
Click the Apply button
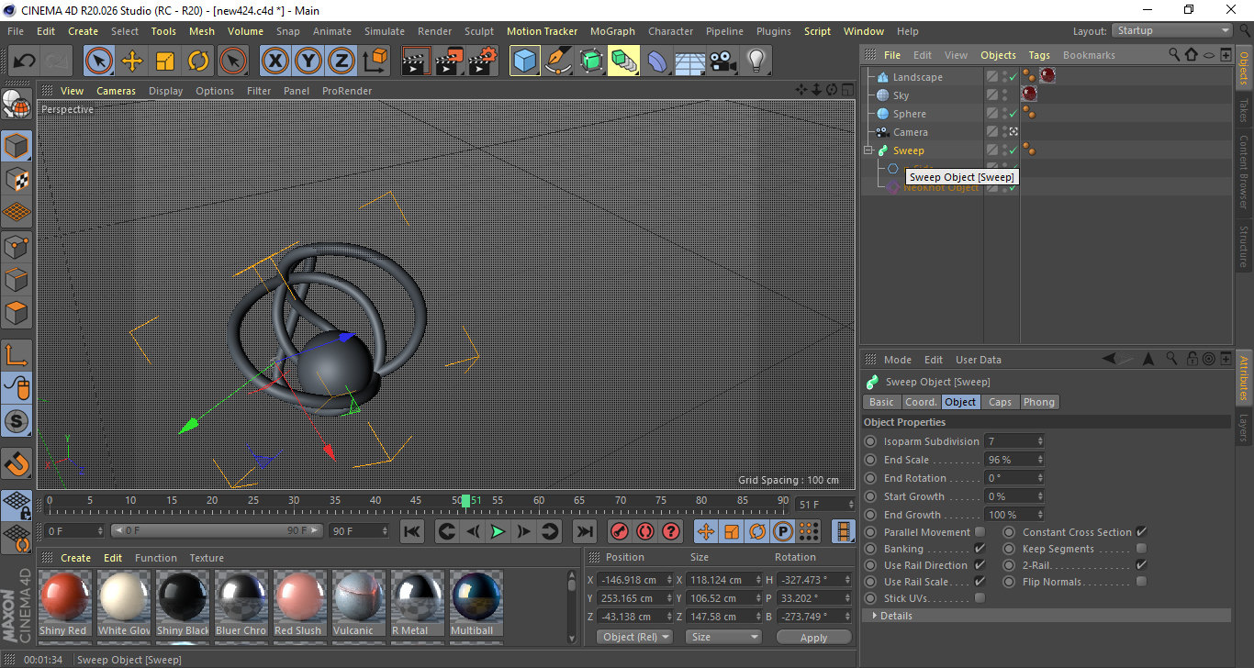point(813,637)
